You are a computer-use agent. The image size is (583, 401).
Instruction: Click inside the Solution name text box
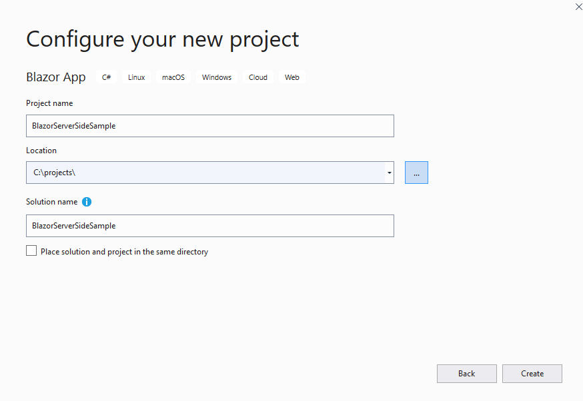coord(210,226)
